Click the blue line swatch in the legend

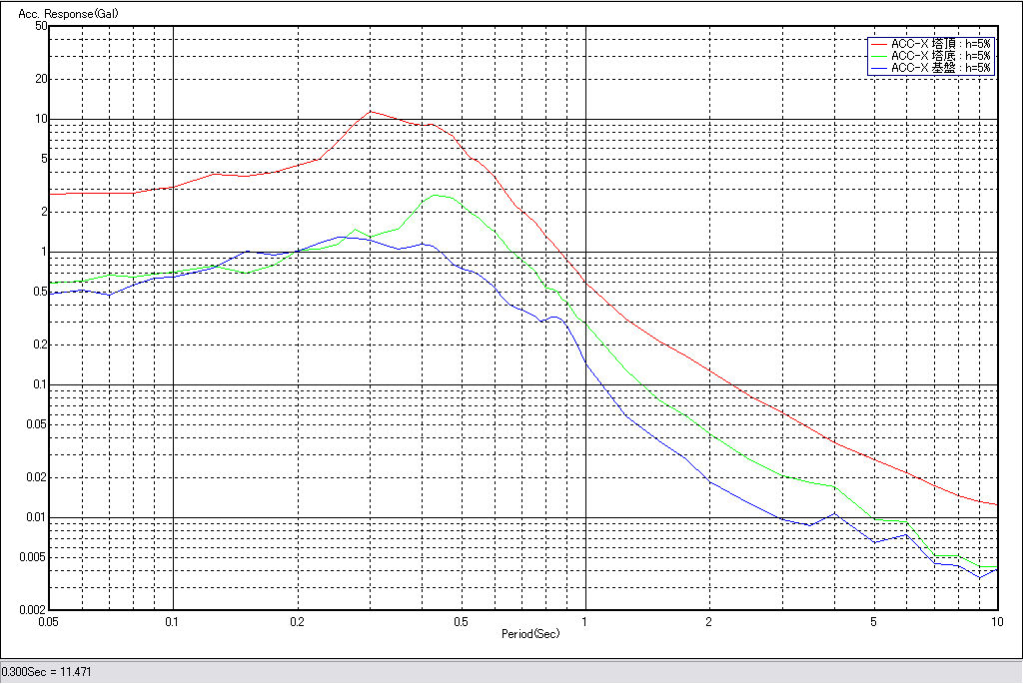click(879, 68)
